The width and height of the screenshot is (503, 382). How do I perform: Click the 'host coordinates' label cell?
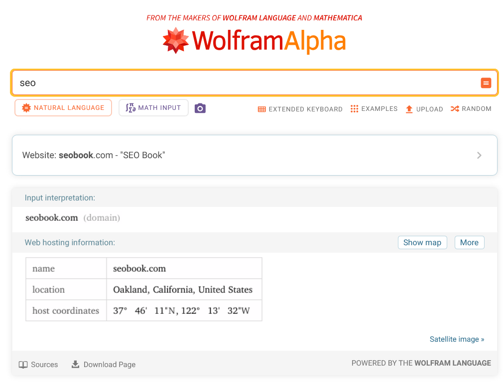pyautogui.click(x=66, y=310)
